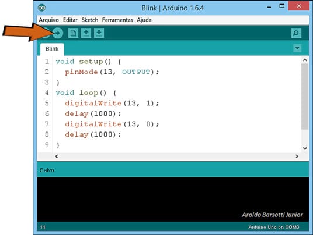The height and width of the screenshot is (235, 313).
Task: Open the Editar menu
Action: (70, 20)
